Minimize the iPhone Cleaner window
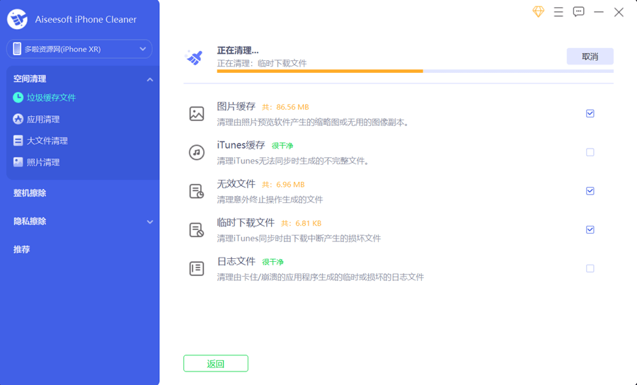The width and height of the screenshot is (637, 385). click(x=598, y=12)
